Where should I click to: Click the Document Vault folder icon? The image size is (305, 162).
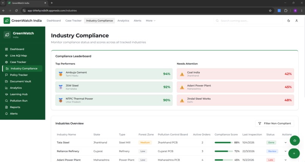pyautogui.click(x=6, y=81)
